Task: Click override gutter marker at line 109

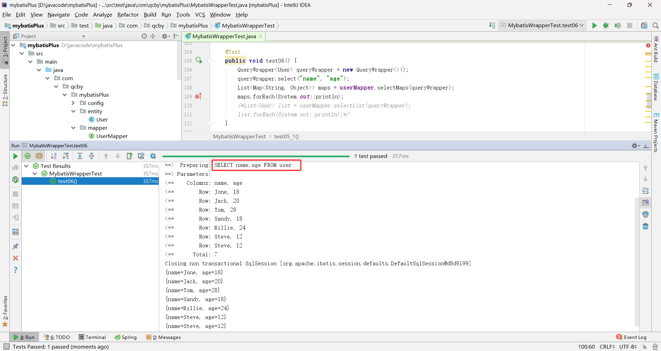Action: (198, 96)
